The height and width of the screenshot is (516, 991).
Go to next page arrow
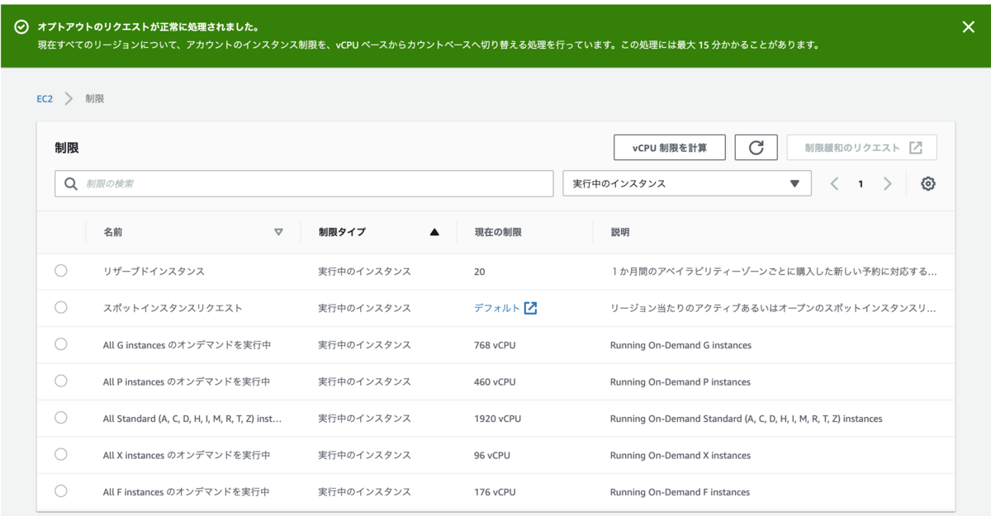point(888,184)
